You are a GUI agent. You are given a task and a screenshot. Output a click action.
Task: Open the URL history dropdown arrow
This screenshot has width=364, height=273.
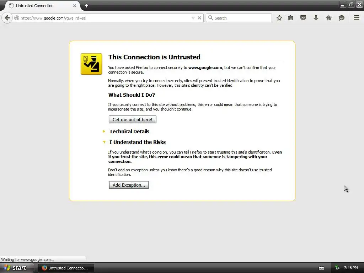193,18
